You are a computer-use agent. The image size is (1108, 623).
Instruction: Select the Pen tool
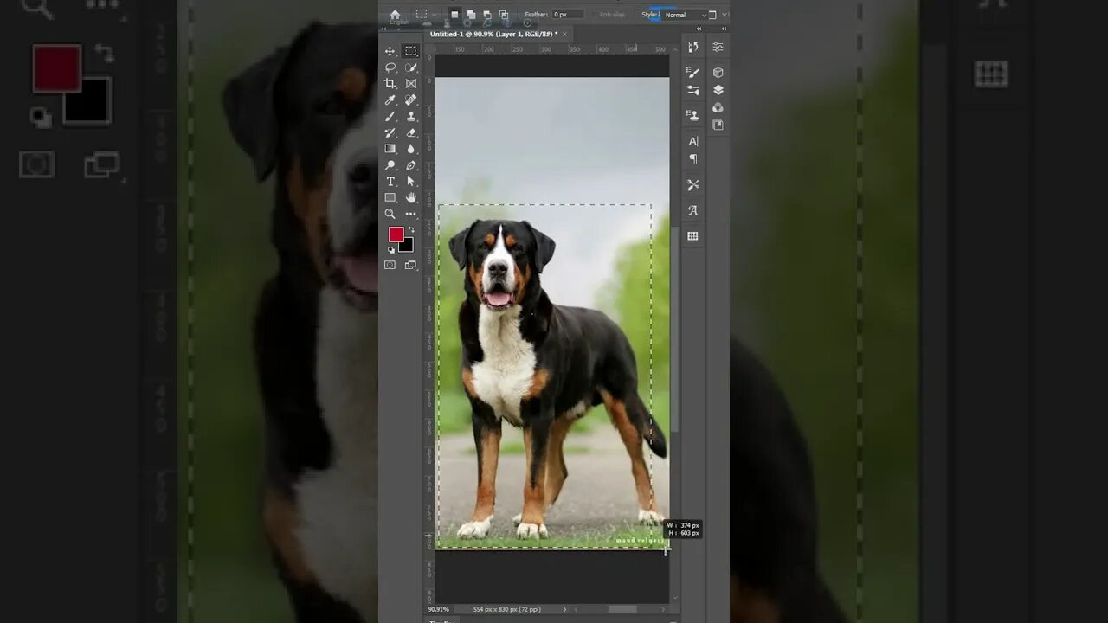411,165
